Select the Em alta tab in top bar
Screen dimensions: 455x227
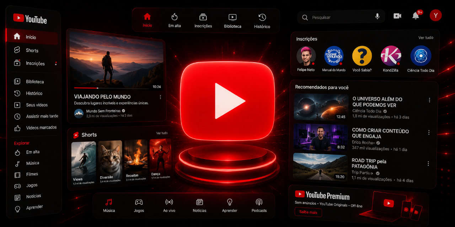175,20
